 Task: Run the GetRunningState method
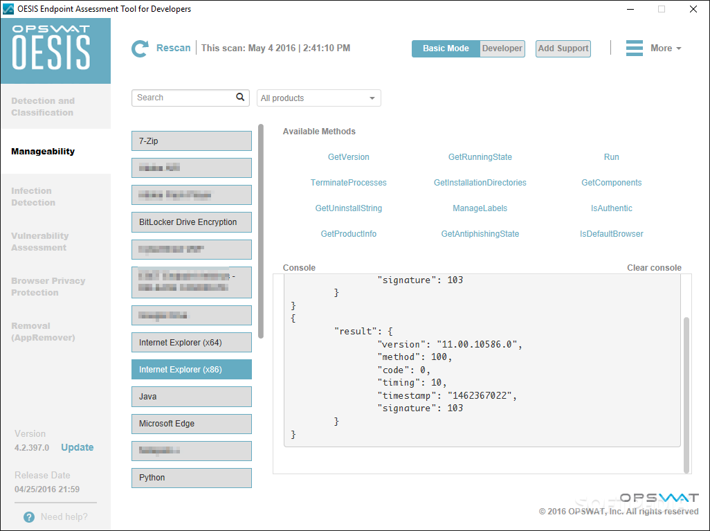(x=480, y=156)
